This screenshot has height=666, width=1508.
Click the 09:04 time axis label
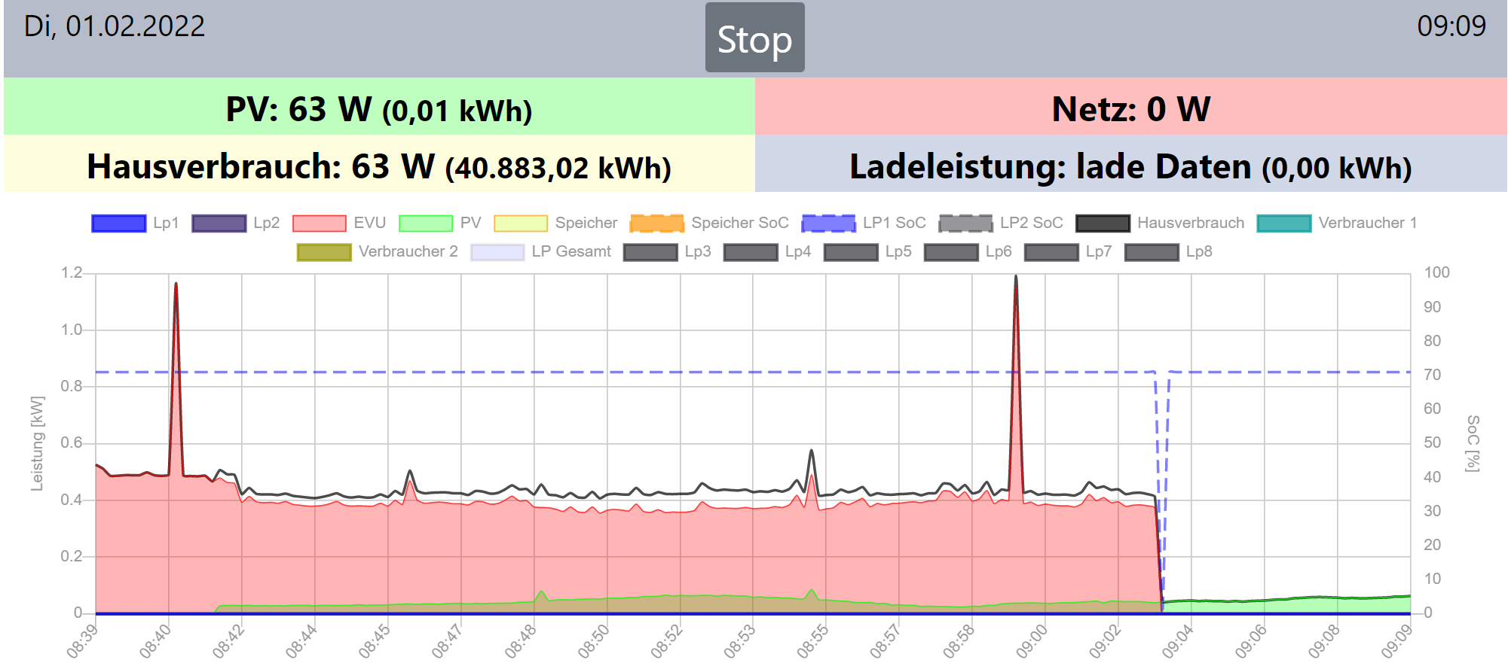point(1180,640)
